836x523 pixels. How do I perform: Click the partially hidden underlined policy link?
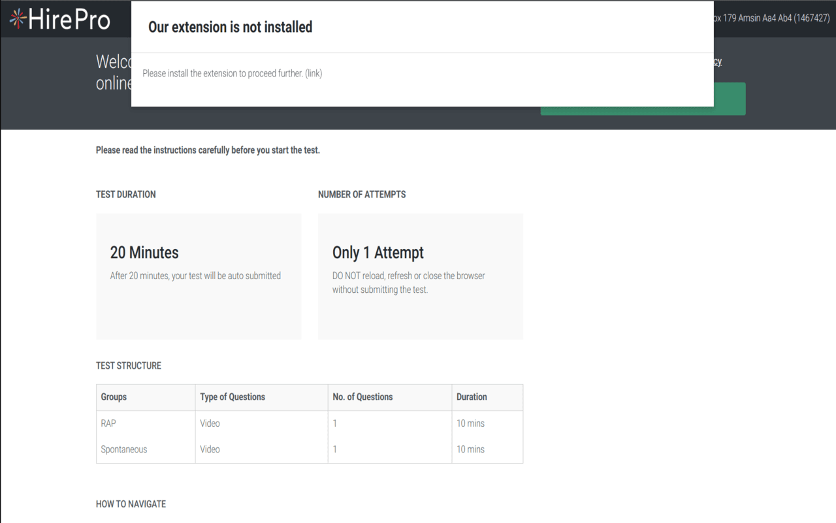(717, 61)
